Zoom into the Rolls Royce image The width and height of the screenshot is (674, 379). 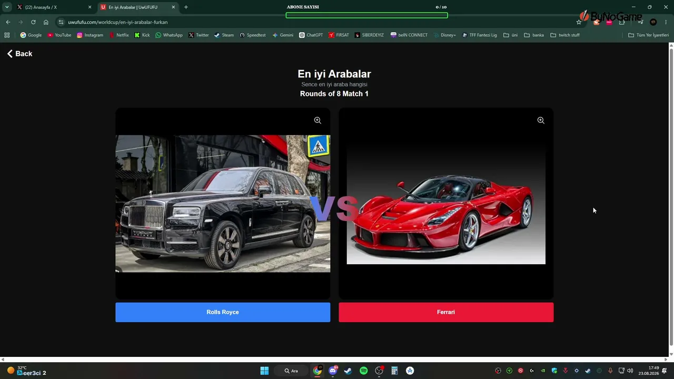[x=318, y=121]
